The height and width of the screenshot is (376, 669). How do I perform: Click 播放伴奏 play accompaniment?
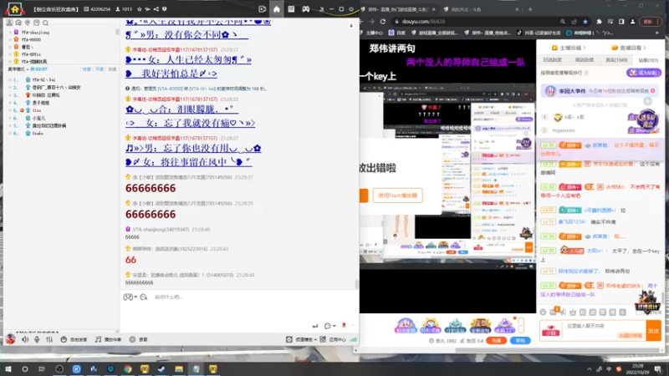pos(108,339)
